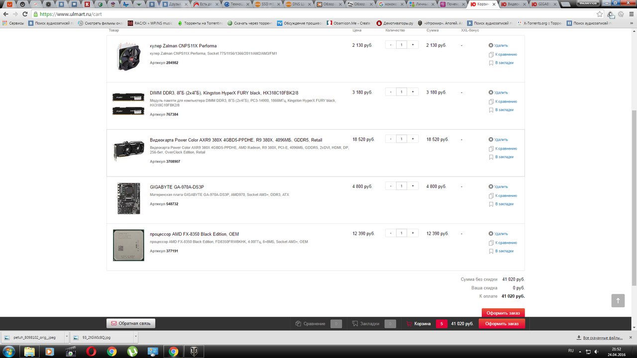The image size is (637, 358).
Task: Open the Power Color video card thumbnail
Action: (128, 151)
